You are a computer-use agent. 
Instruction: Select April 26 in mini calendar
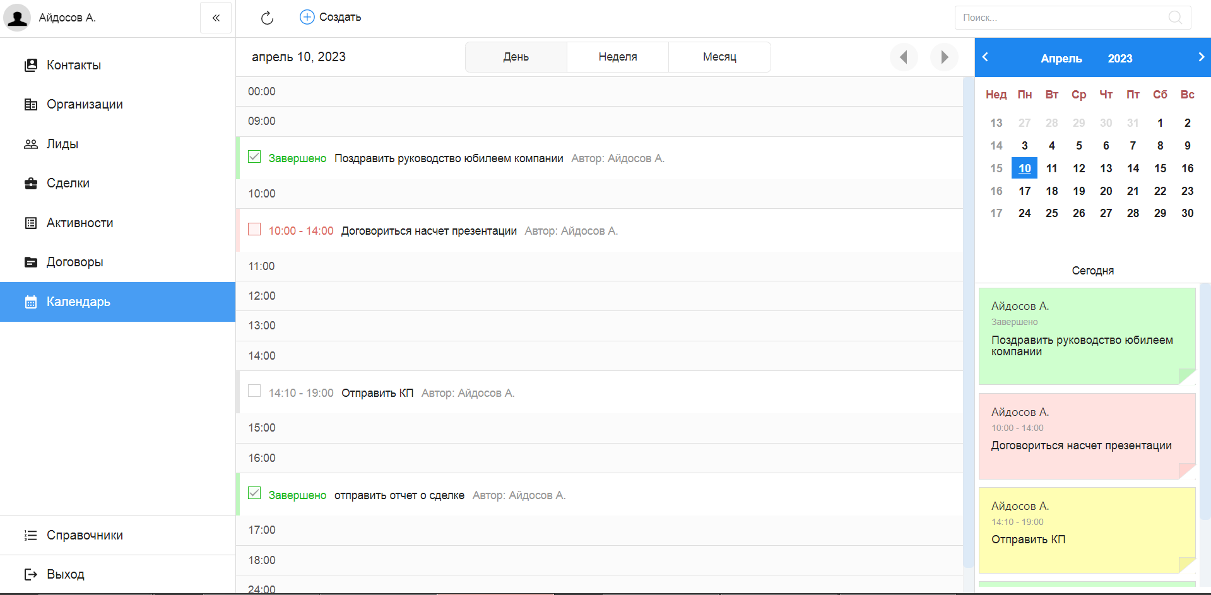coord(1078,213)
